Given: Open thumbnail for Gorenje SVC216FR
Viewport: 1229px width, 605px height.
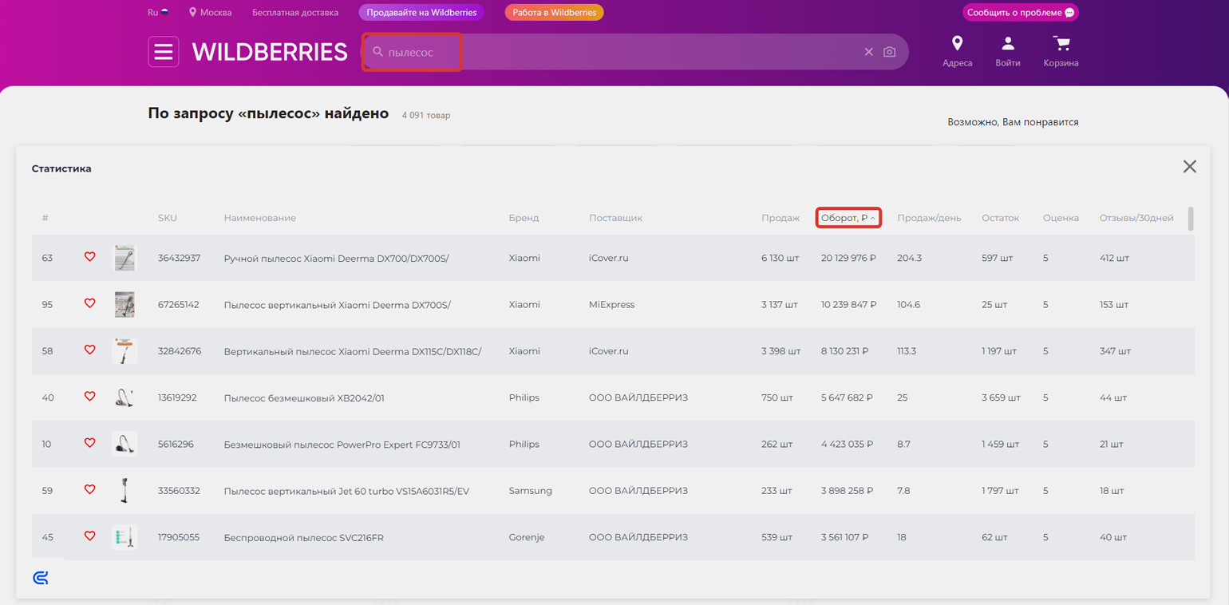Looking at the screenshot, I should (124, 537).
